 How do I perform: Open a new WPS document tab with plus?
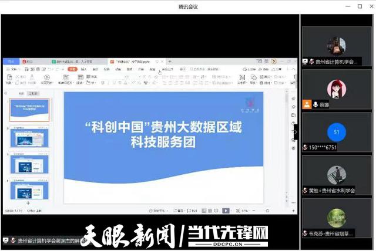(x=170, y=61)
